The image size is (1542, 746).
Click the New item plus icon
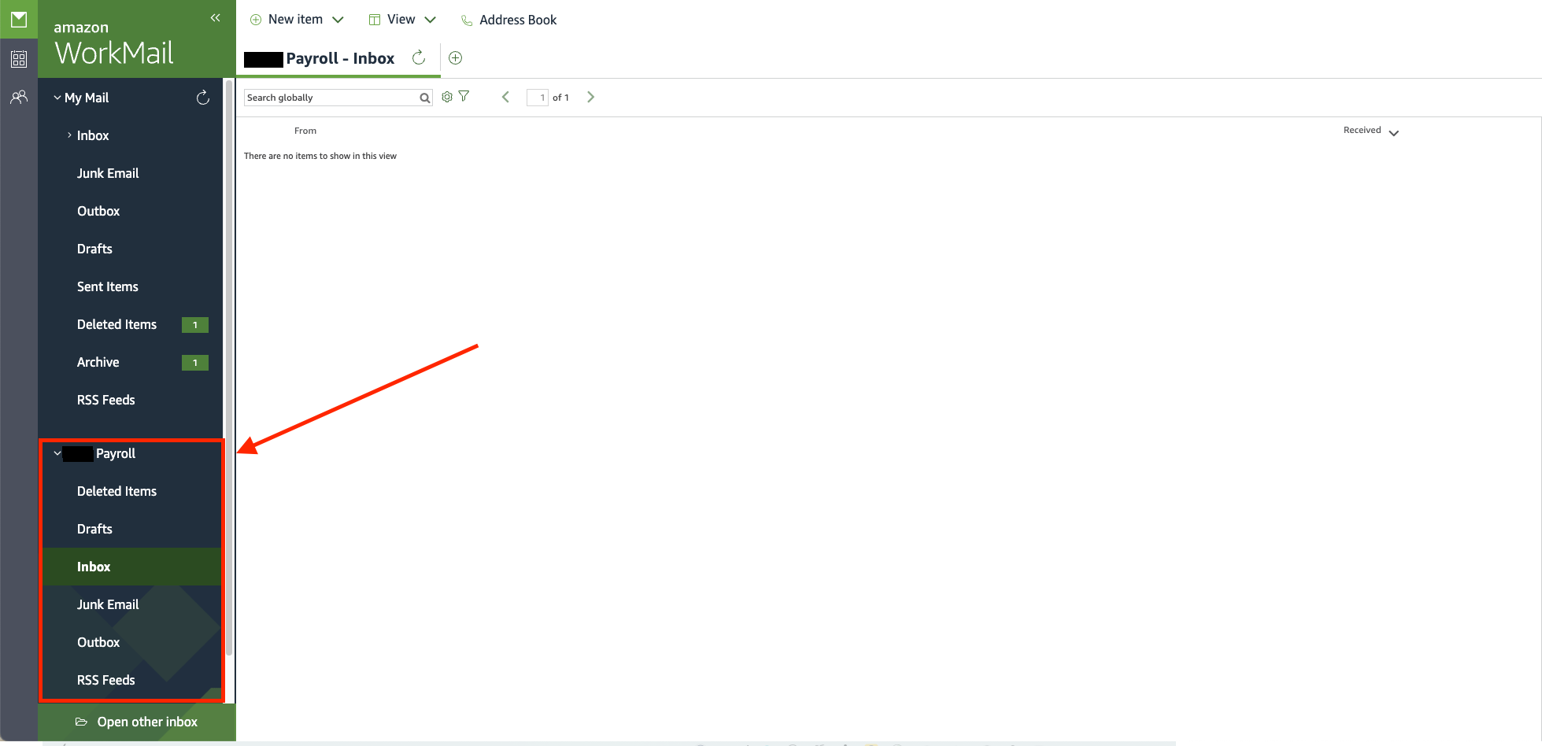256,20
